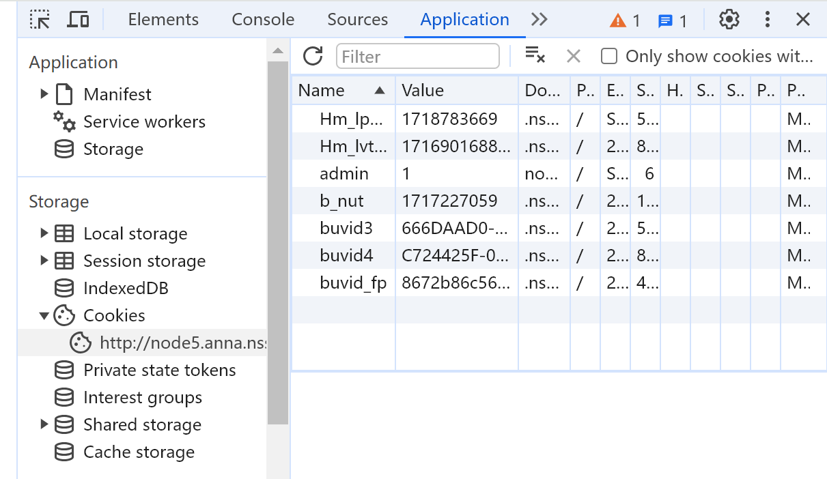Open Interest groups entry
This screenshot has height=479, width=827.
143,397
